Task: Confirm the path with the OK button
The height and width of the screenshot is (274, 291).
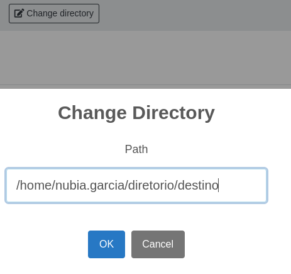Action: (106, 244)
